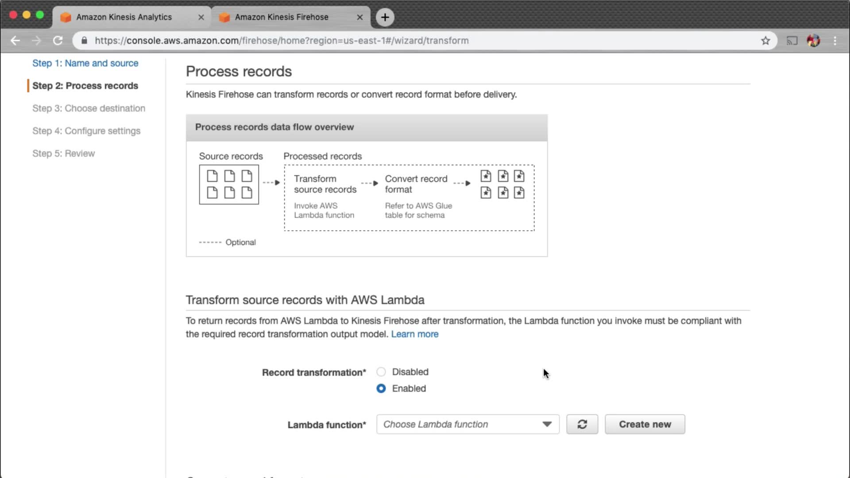Image resolution: width=850 pixels, height=478 pixels.
Task: Open the Learn more link
Action: click(414, 334)
